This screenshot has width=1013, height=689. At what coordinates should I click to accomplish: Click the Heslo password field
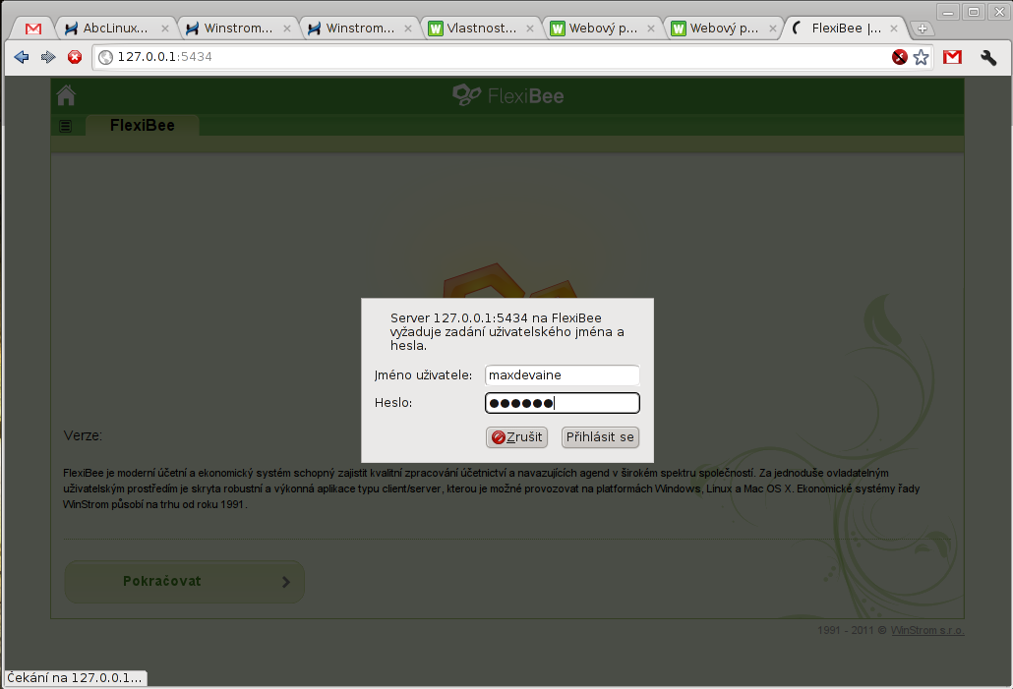562,403
